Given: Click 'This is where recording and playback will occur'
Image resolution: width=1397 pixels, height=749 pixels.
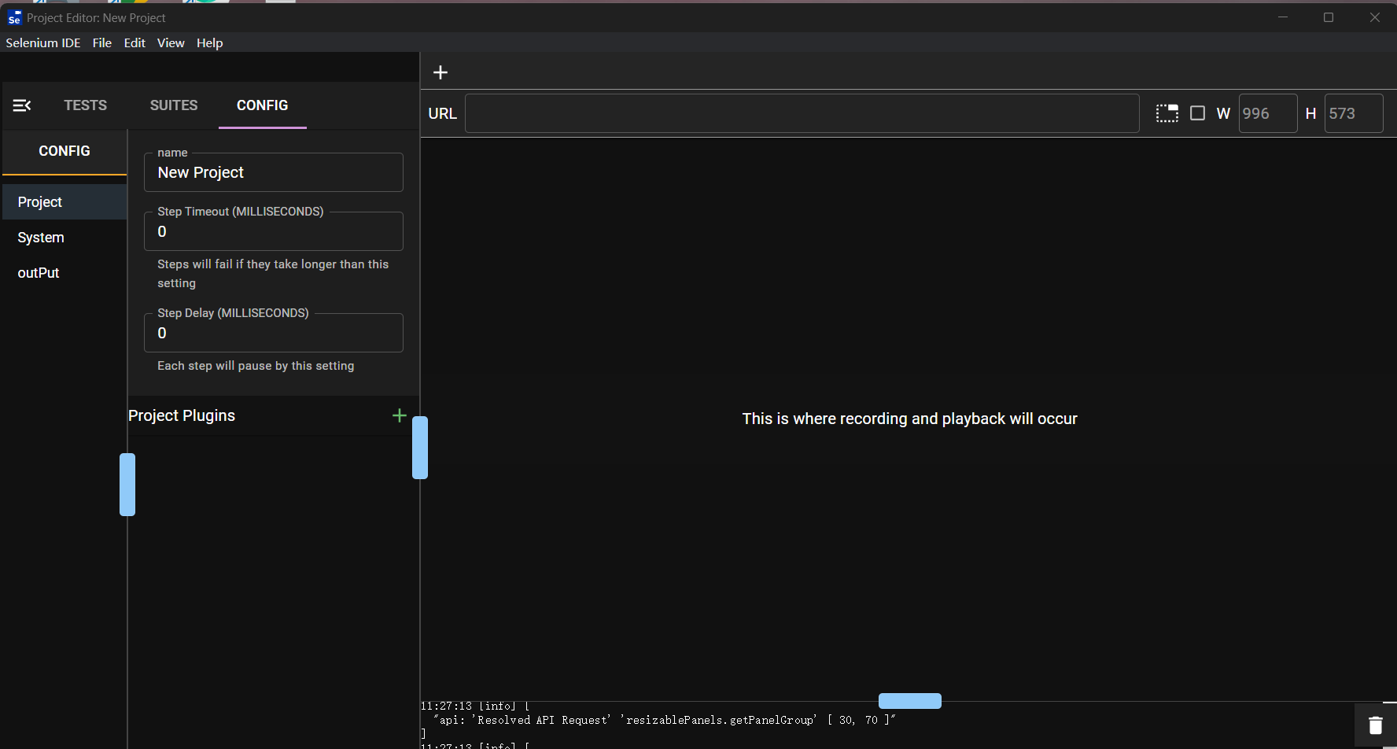Looking at the screenshot, I should tap(910, 419).
